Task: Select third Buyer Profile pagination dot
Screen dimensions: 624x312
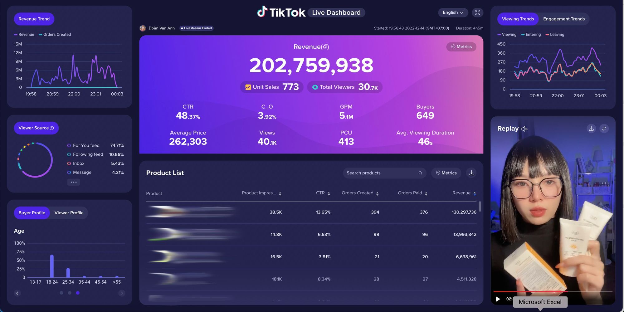Action: pos(78,293)
